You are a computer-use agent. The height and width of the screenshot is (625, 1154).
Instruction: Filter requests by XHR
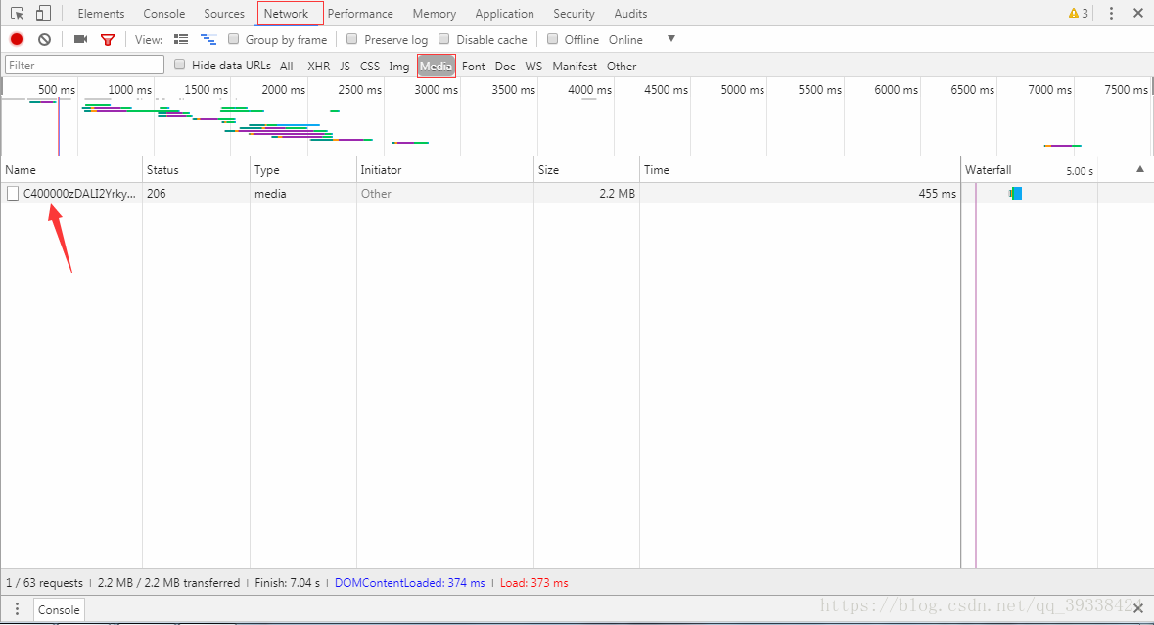(319, 67)
